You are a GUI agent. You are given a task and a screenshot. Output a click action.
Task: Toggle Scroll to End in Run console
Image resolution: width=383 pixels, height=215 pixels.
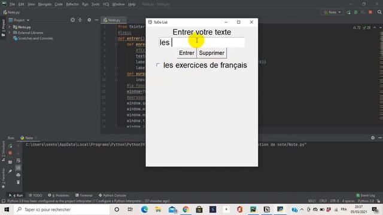tap(19, 168)
